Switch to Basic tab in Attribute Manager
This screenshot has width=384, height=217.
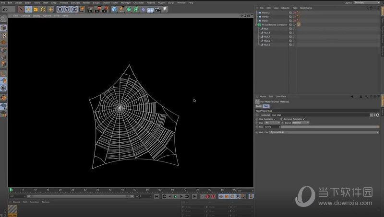click(259, 106)
